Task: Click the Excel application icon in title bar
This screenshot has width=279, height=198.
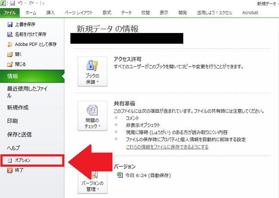Action: tap(3, 3)
